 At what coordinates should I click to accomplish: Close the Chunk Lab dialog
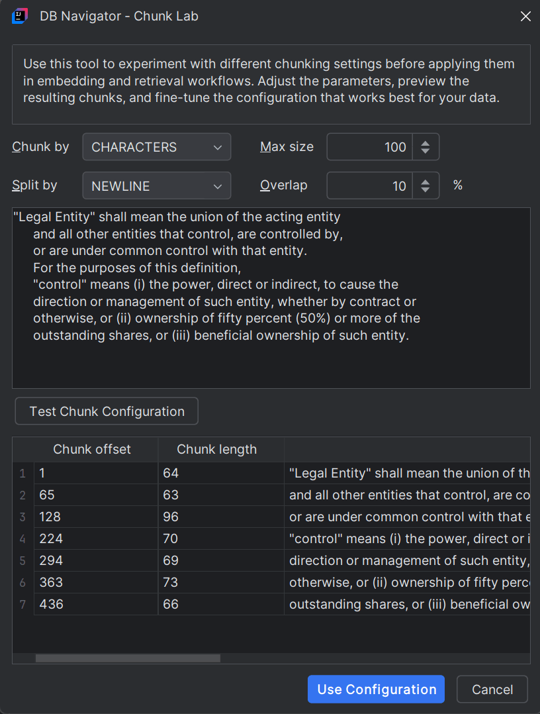pos(525,17)
